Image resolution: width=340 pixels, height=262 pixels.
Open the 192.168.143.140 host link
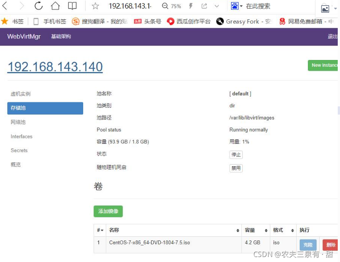(x=55, y=67)
